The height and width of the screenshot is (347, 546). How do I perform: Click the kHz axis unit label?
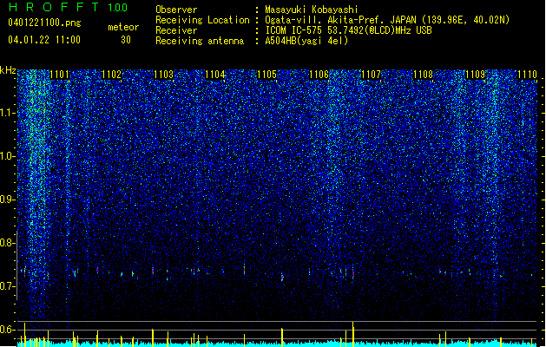8,70
